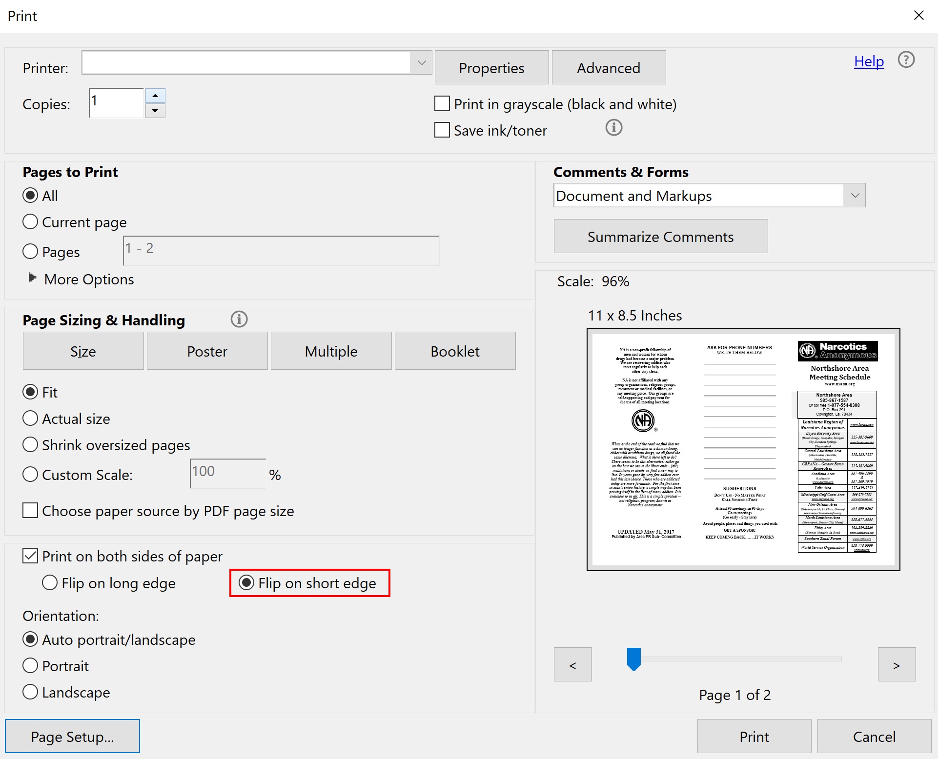Close the Print dialog
This screenshot has height=759, width=938.
tap(918, 16)
